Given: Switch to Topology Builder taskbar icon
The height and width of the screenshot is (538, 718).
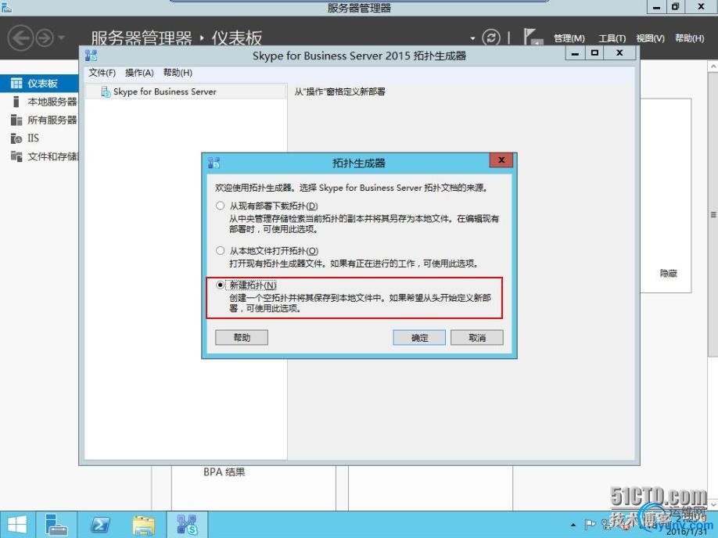Looking at the screenshot, I should [x=187, y=525].
